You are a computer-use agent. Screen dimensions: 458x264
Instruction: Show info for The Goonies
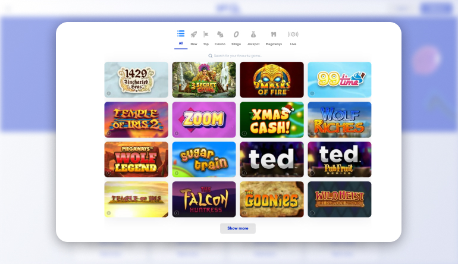(x=244, y=213)
